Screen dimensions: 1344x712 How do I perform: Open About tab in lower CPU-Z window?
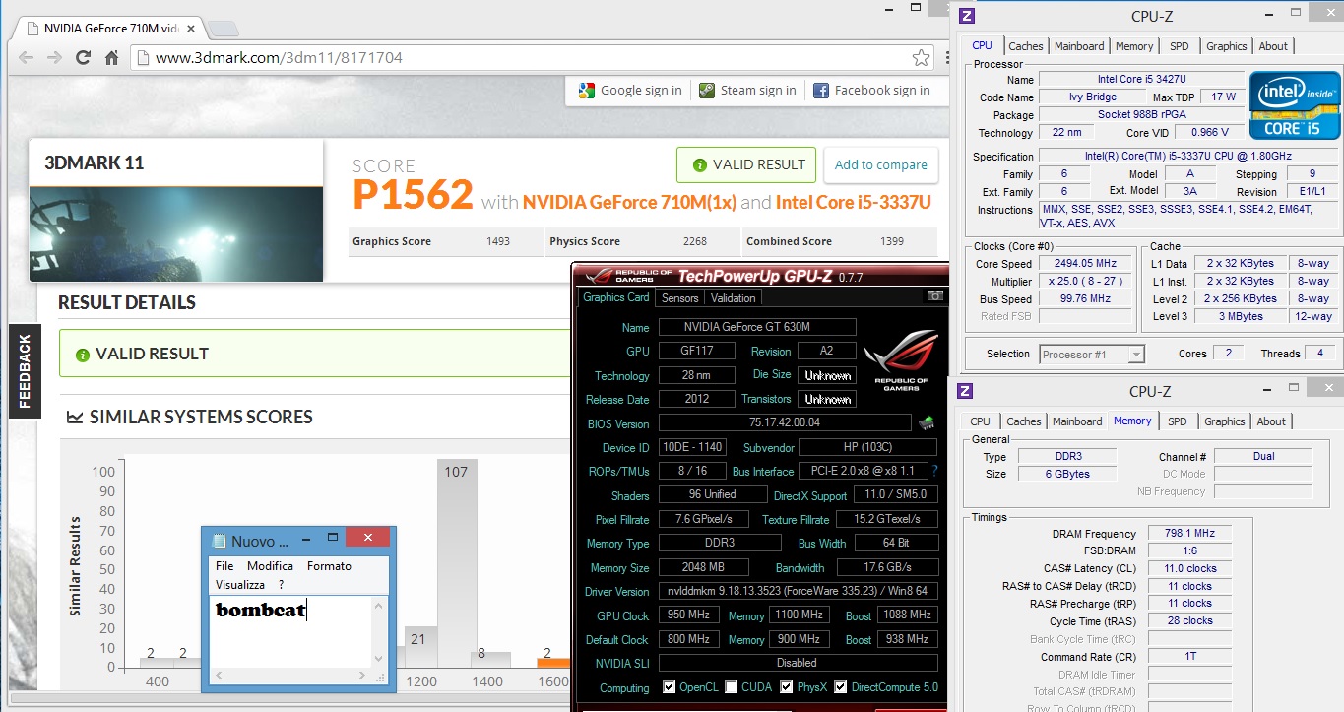1271,421
